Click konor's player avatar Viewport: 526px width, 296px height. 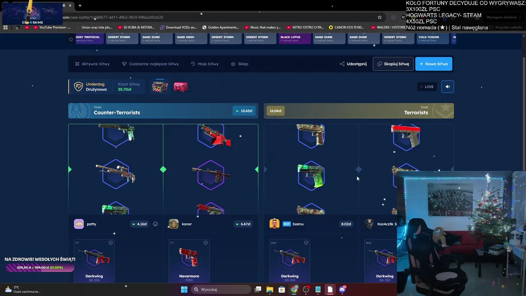(174, 224)
